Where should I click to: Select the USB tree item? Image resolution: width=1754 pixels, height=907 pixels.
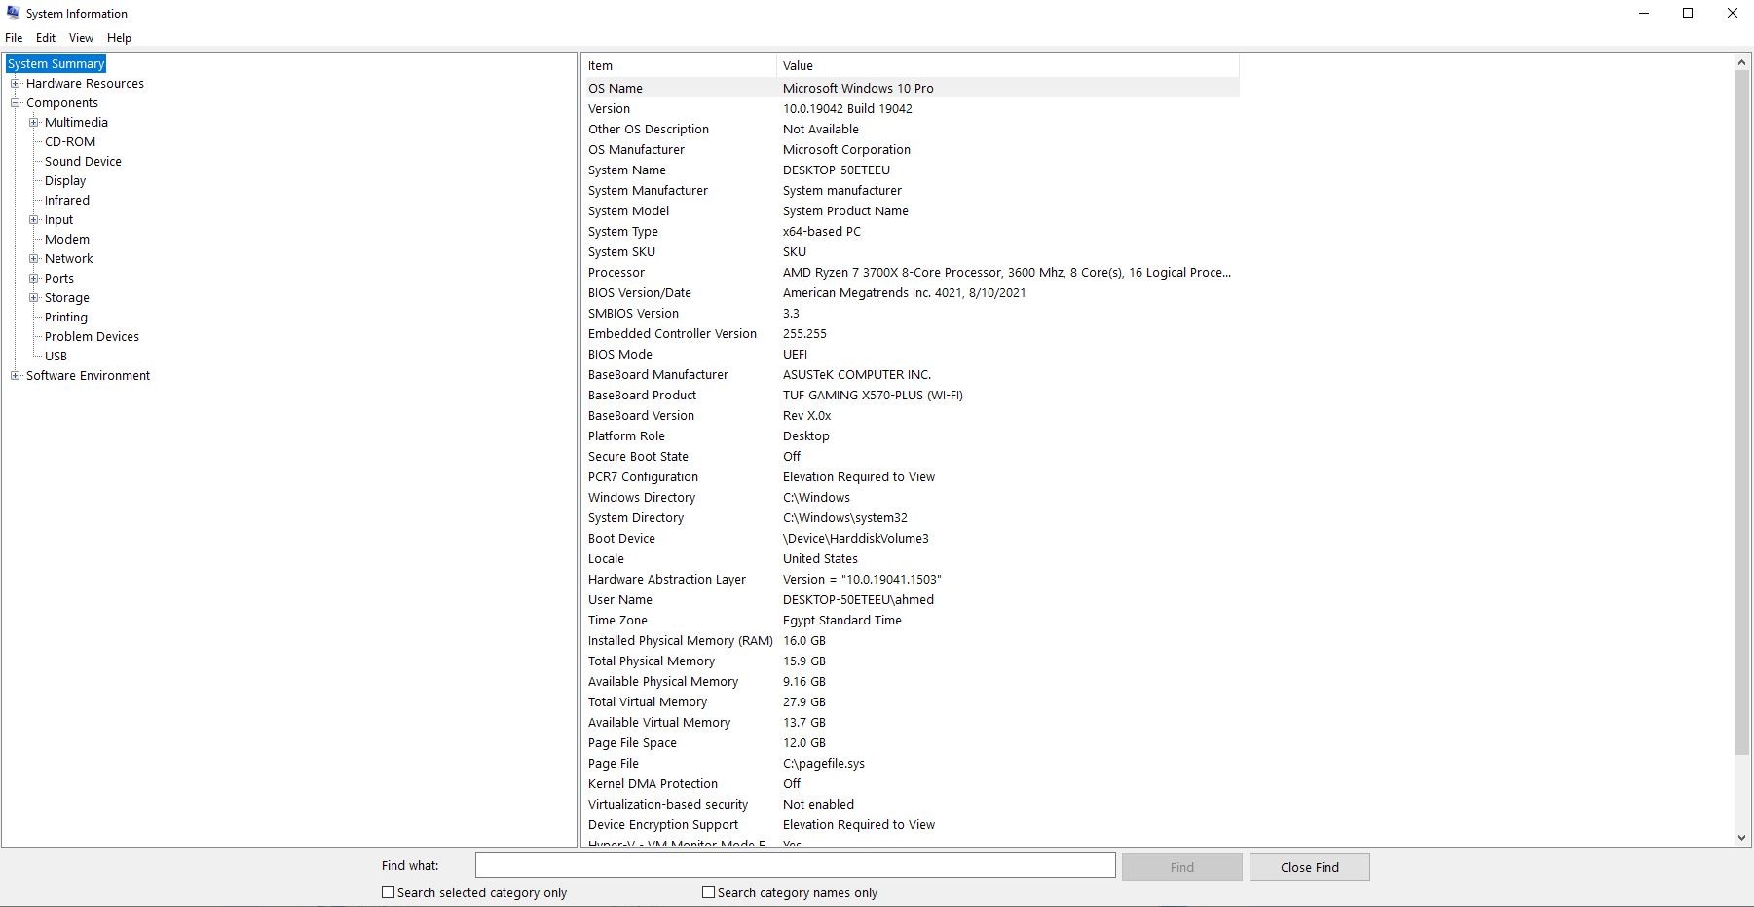(x=56, y=357)
